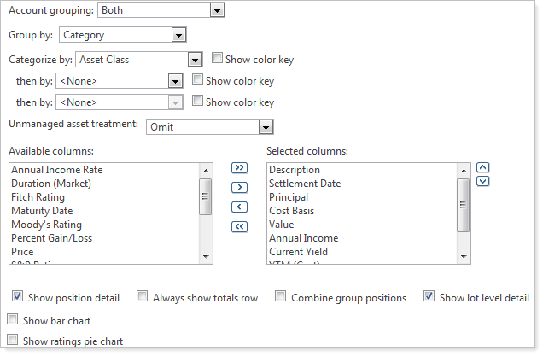
Task: Expand the Group by Category dropdown
Action: click(178, 35)
